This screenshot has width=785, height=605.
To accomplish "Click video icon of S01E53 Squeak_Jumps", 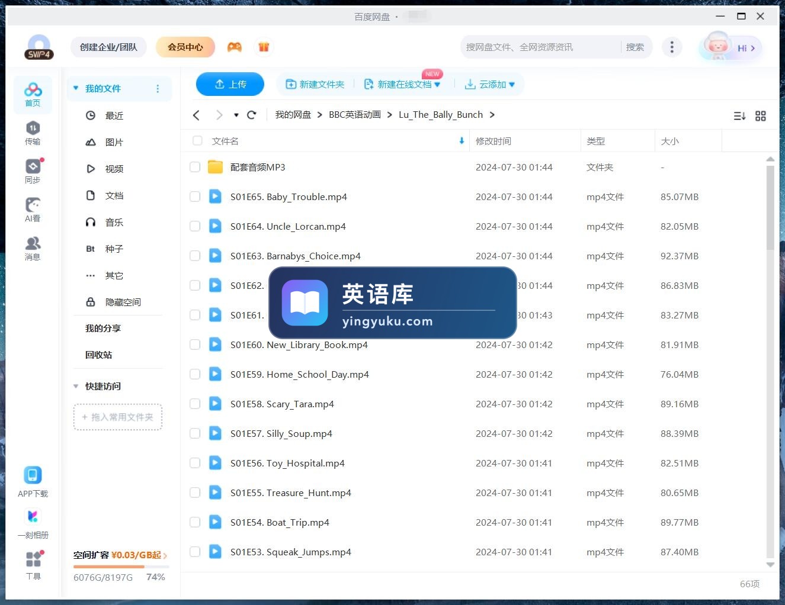I will point(215,552).
